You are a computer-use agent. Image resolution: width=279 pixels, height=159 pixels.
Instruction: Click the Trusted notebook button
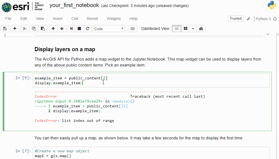coord(235,19)
